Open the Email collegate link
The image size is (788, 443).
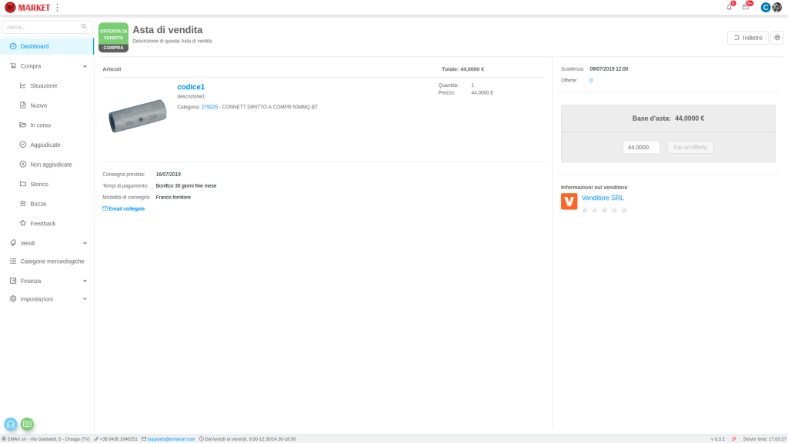point(124,208)
